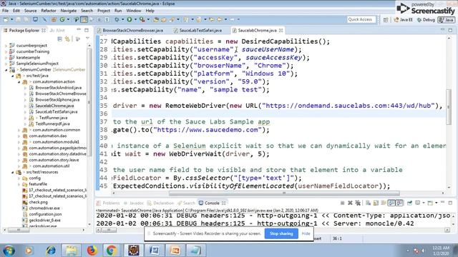Open the Package Explorer View Menu triangle

(87, 39)
